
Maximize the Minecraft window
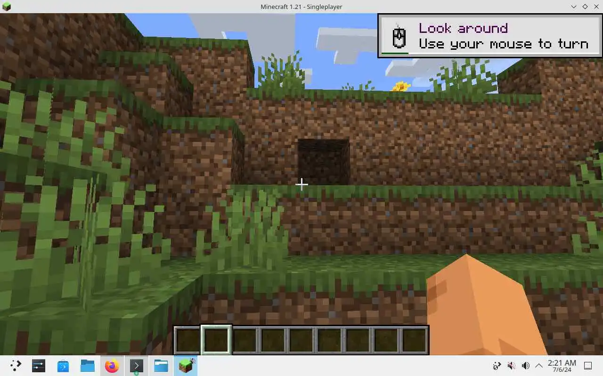585,7
